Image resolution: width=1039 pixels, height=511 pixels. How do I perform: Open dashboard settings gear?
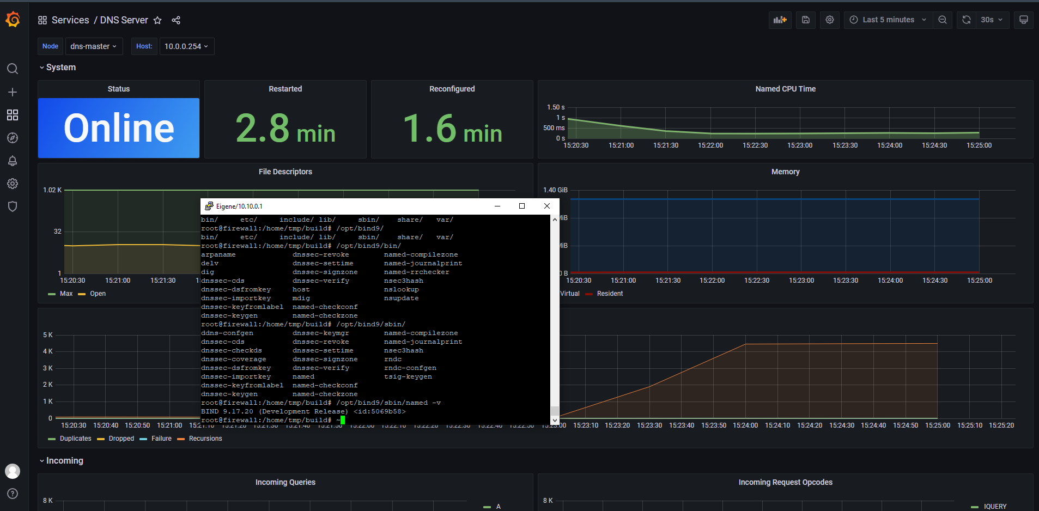(x=829, y=20)
